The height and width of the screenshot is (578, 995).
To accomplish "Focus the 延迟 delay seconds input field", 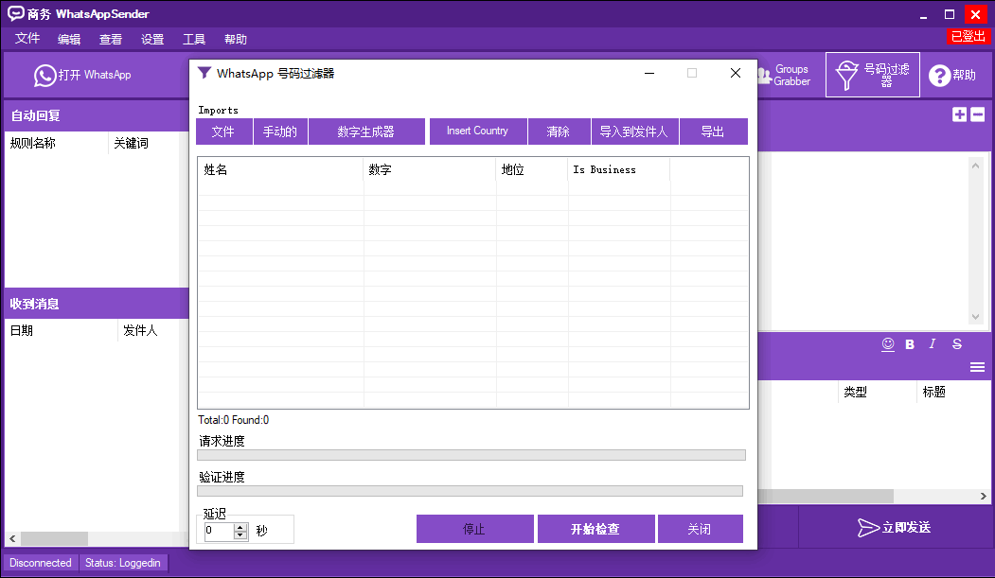I will [x=219, y=531].
